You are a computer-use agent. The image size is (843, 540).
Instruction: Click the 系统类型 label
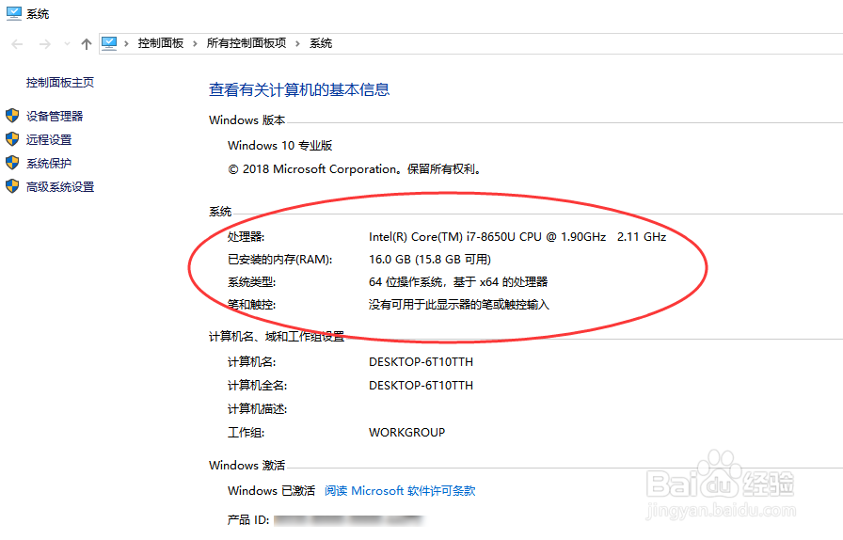pos(251,282)
